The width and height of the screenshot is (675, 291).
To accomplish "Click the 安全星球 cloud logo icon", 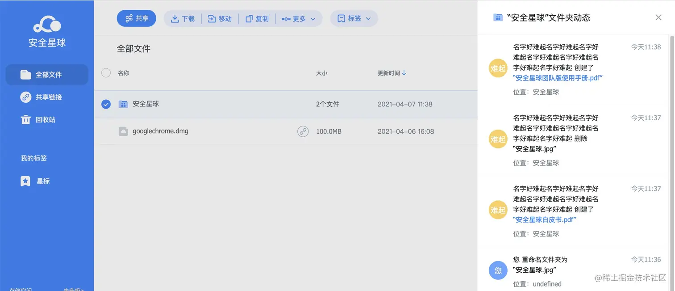I will [47, 24].
